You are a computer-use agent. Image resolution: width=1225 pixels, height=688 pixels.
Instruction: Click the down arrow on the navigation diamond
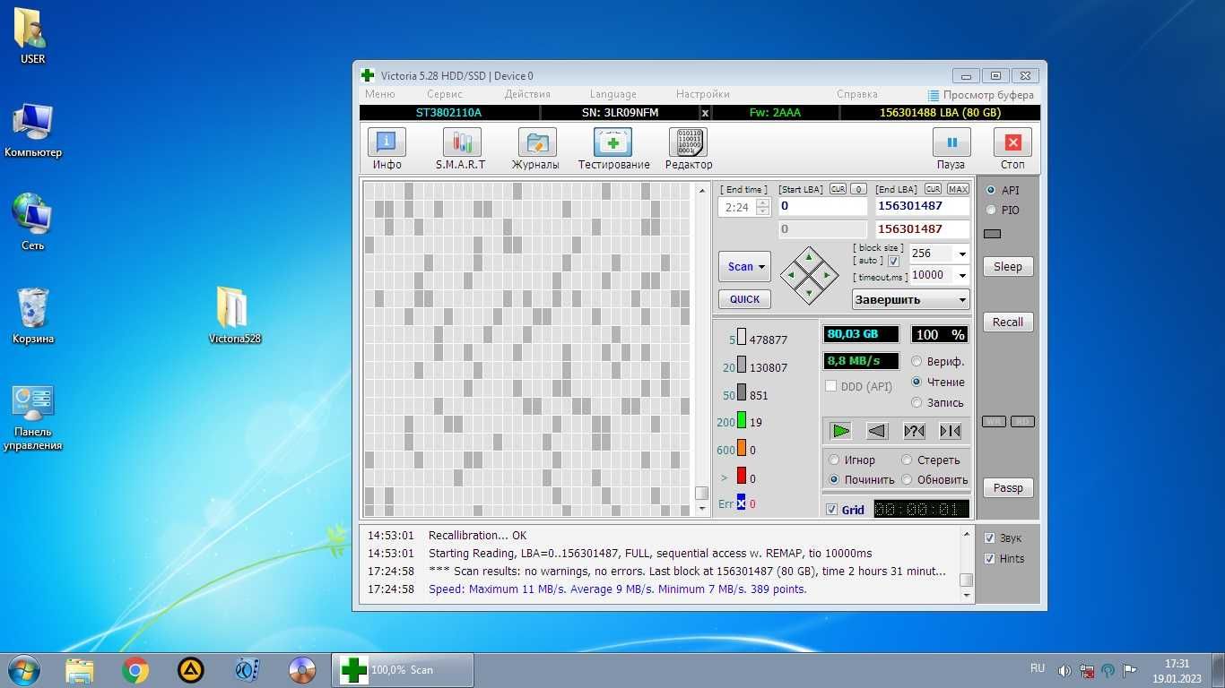coord(809,291)
